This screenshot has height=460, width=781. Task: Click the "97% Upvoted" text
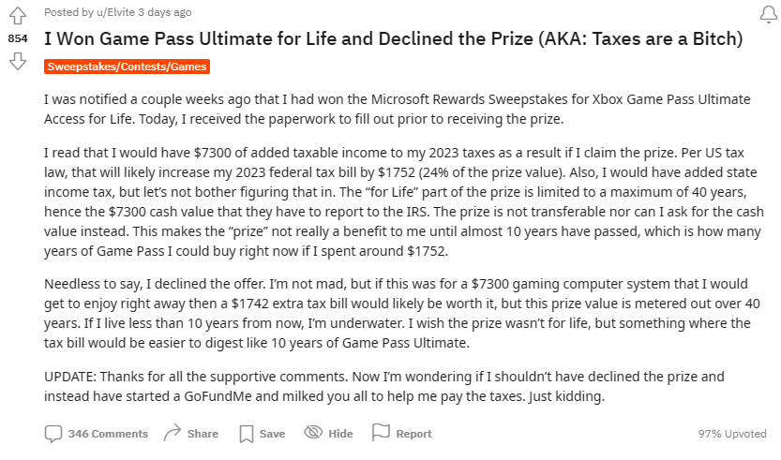(730, 434)
